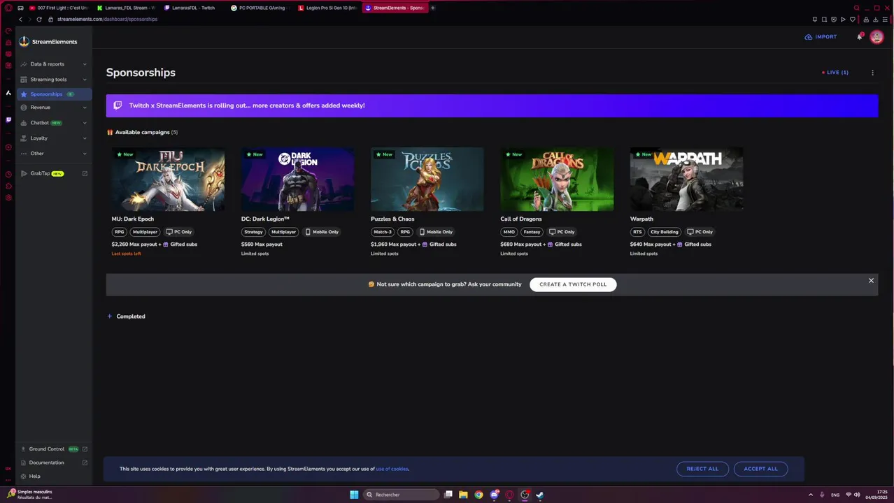The height and width of the screenshot is (503, 894).
Task: Open the notifications bell
Action: pos(859,37)
